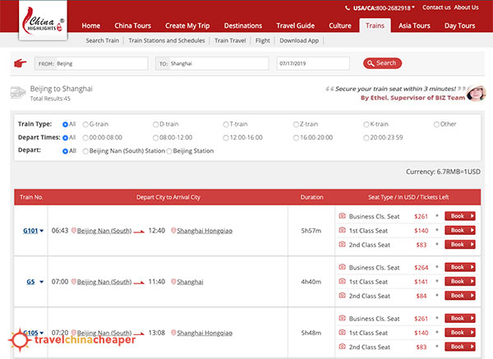Book G105 2nd Class Seat $83

(x=460, y=347)
